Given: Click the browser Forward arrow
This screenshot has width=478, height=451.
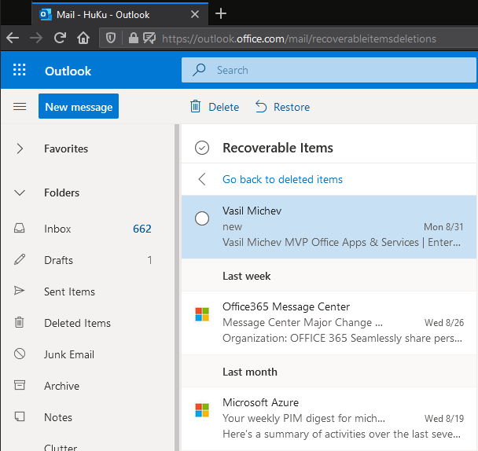Looking at the screenshot, I should tap(36, 38).
